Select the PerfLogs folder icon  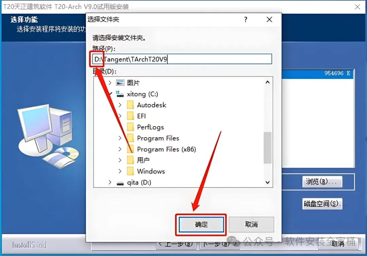(x=130, y=127)
